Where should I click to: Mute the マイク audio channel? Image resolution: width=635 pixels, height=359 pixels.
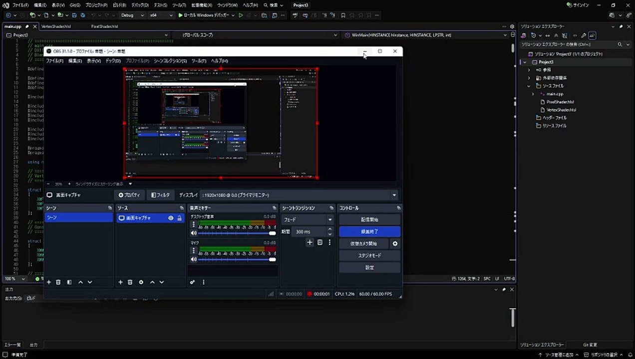point(194,259)
